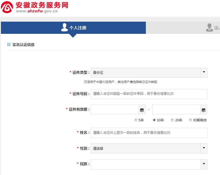Click the grid icon beside 实名认证信息
The height and width of the screenshot is (175, 220).
point(9,45)
